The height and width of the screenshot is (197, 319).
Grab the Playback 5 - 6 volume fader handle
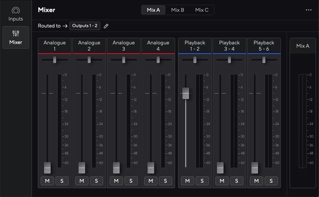[x=255, y=168]
